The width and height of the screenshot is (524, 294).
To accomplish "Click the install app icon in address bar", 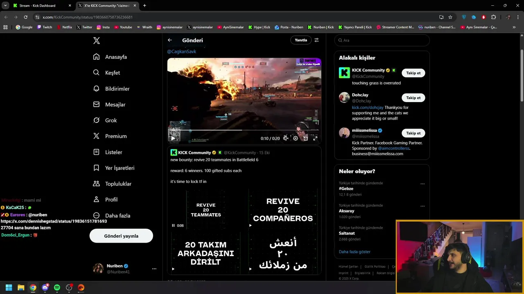I will [441, 17].
